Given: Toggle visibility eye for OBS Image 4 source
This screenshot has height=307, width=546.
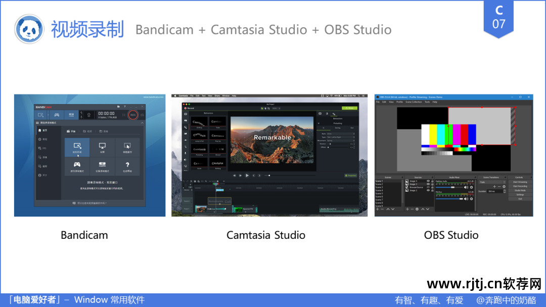Looking at the screenshot, I should click(428, 181).
